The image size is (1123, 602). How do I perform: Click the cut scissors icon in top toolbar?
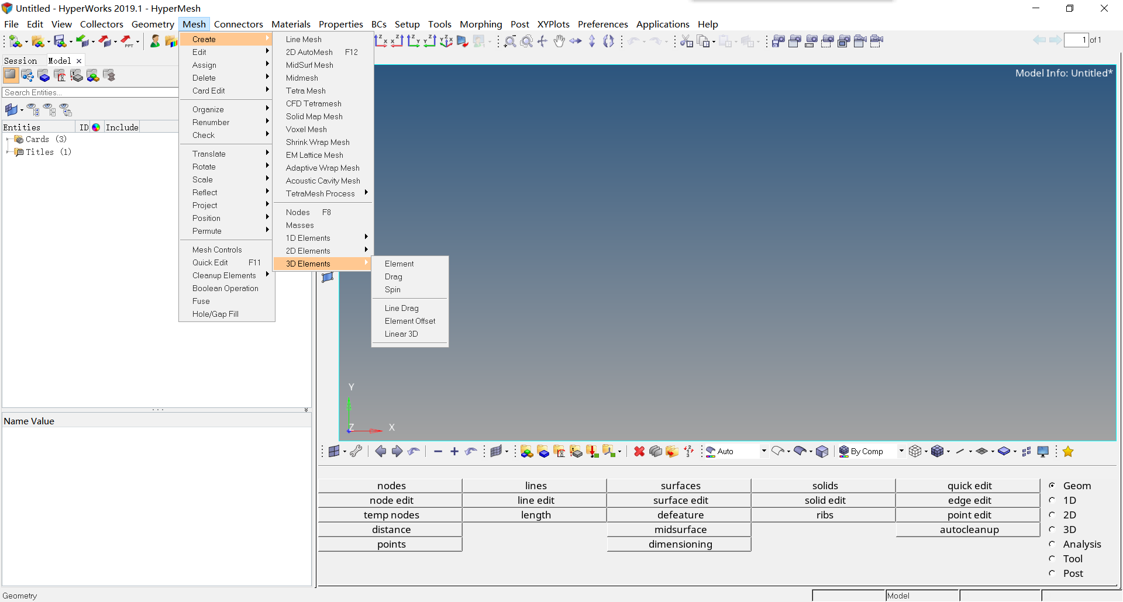point(687,41)
